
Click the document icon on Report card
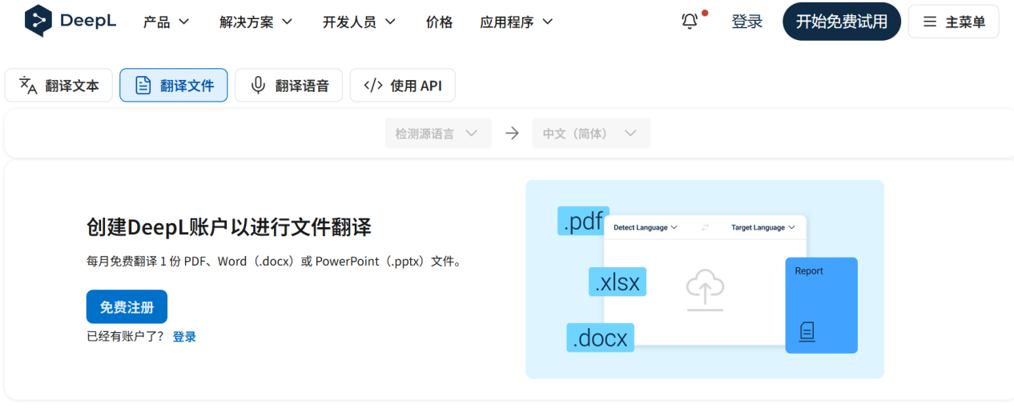(807, 331)
